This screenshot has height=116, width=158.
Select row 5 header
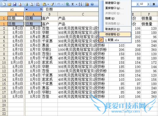[4, 41]
